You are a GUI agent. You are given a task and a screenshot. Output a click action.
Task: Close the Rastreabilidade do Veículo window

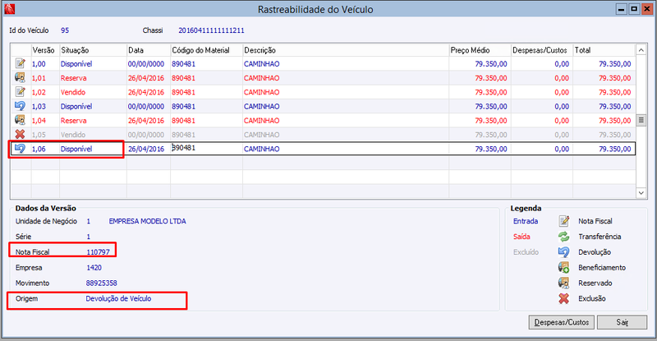point(647,9)
